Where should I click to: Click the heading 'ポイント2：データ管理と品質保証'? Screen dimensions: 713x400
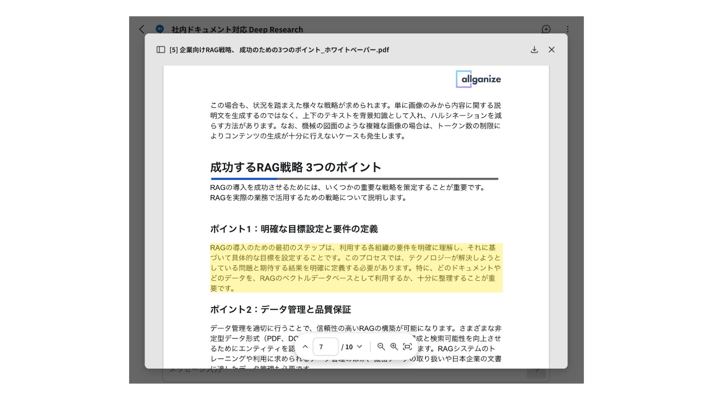coord(281,310)
